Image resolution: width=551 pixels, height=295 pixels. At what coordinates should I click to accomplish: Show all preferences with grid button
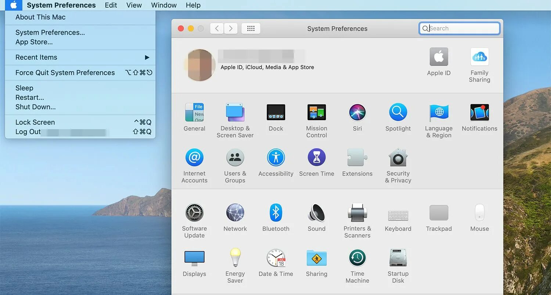click(251, 28)
